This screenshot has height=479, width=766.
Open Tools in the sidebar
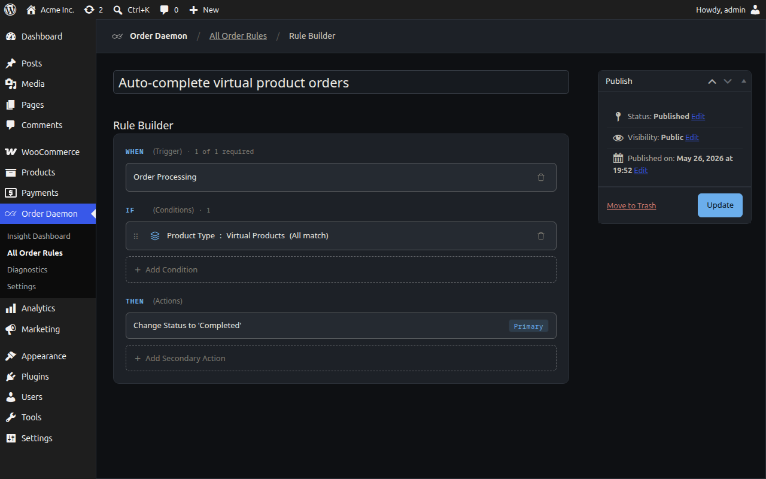[x=48, y=417]
